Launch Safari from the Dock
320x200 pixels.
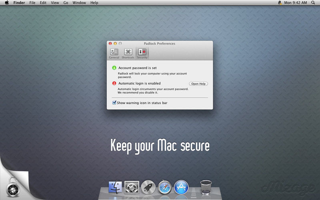(165, 187)
